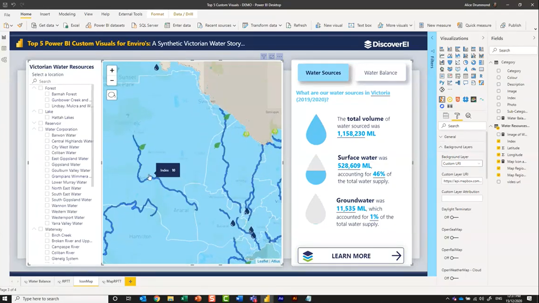This screenshot has width=539, height=303.
Task: Open the Background Layer dropdown
Action: [462, 163]
